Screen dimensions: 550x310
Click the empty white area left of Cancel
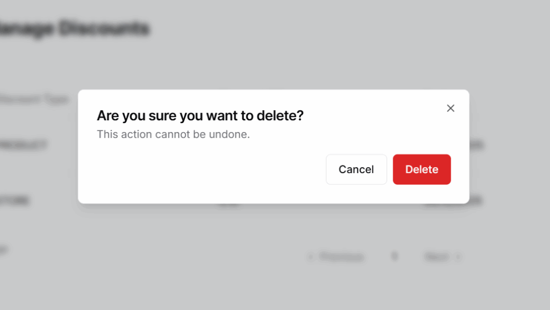(x=215, y=169)
